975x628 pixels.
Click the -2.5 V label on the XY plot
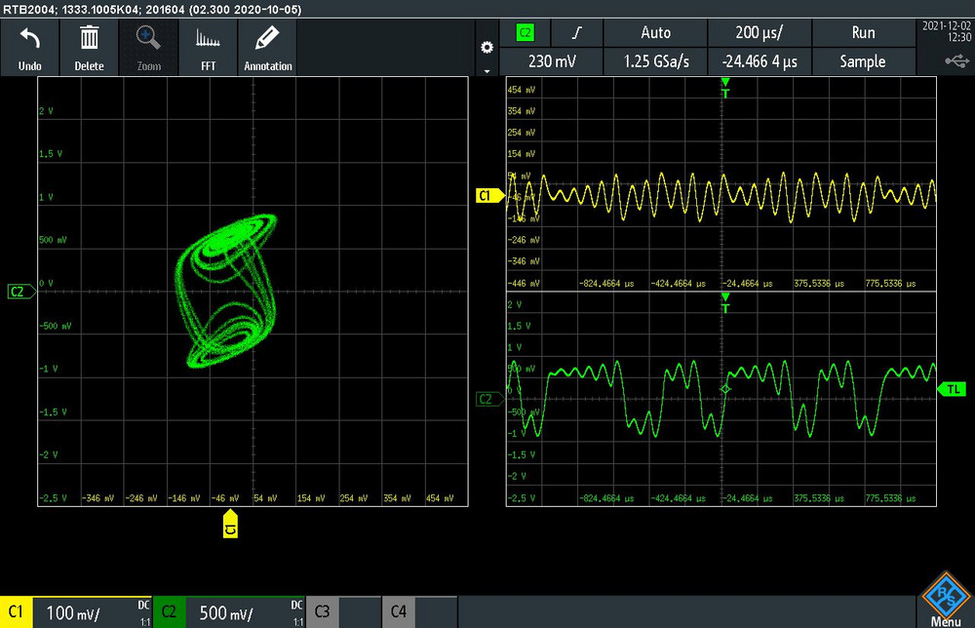point(53,498)
